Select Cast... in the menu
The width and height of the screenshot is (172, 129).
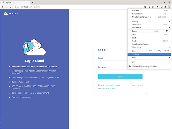[149, 38]
